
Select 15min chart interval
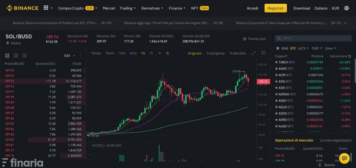tap(110, 53)
